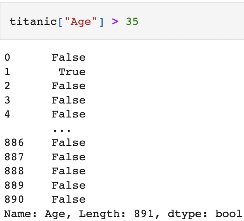Click 'dtype: bool' in the summary line
This screenshot has height=221, width=244.
[x=205, y=214]
